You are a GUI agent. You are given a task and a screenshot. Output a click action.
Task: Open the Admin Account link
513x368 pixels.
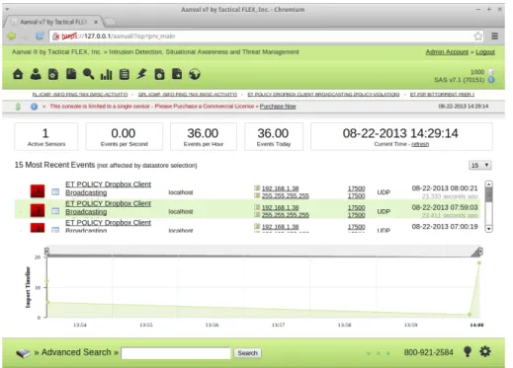[x=447, y=52]
